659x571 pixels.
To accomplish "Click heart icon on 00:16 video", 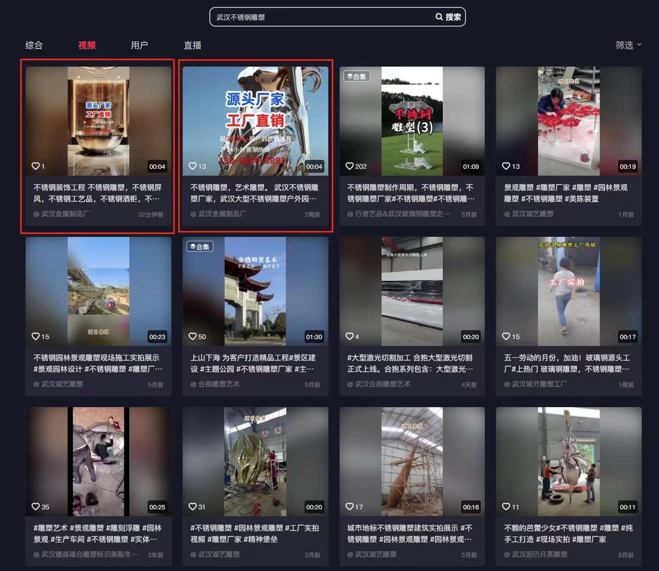I will point(349,507).
